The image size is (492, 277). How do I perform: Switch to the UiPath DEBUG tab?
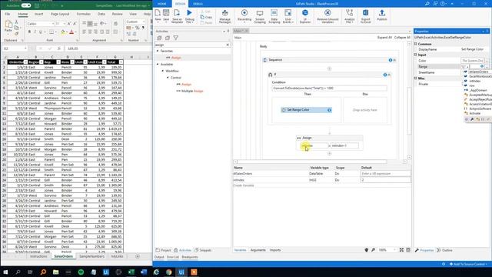point(198,4)
